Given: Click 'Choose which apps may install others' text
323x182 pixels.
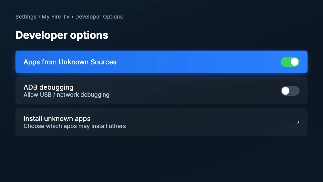Looking at the screenshot, I should coord(75,126).
